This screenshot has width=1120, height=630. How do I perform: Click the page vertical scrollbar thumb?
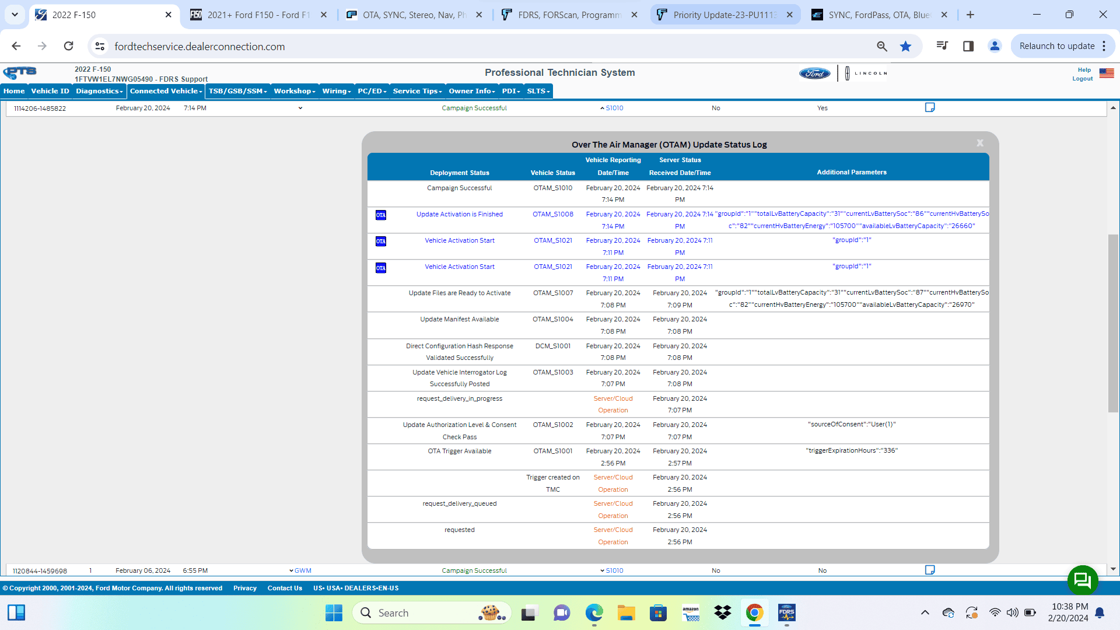tap(1113, 323)
